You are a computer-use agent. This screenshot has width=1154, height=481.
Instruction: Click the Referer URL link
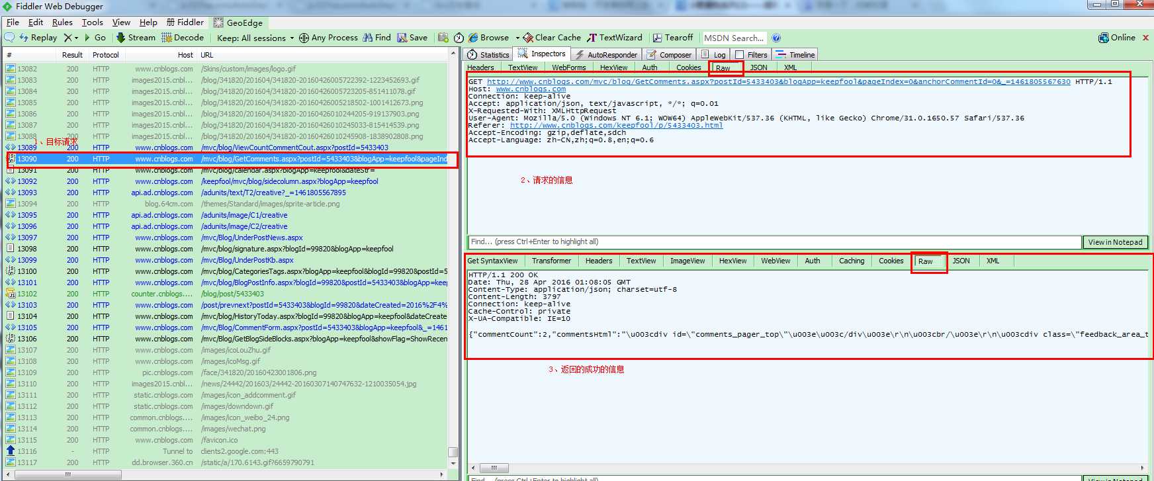point(616,125)
